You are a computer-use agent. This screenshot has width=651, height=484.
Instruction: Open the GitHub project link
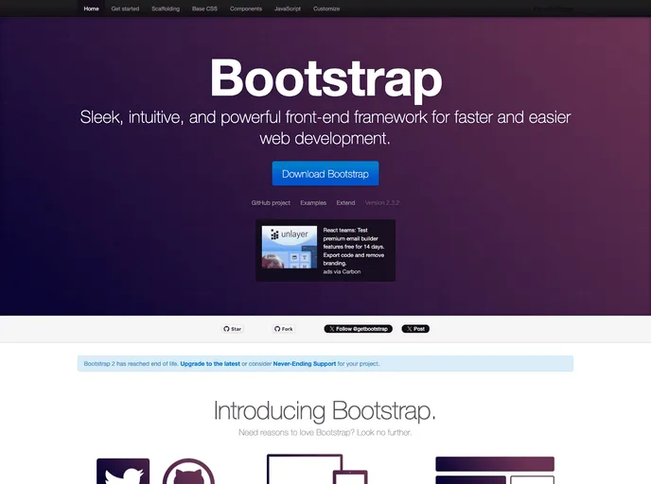pyautogui.click(x=271, y=203)
